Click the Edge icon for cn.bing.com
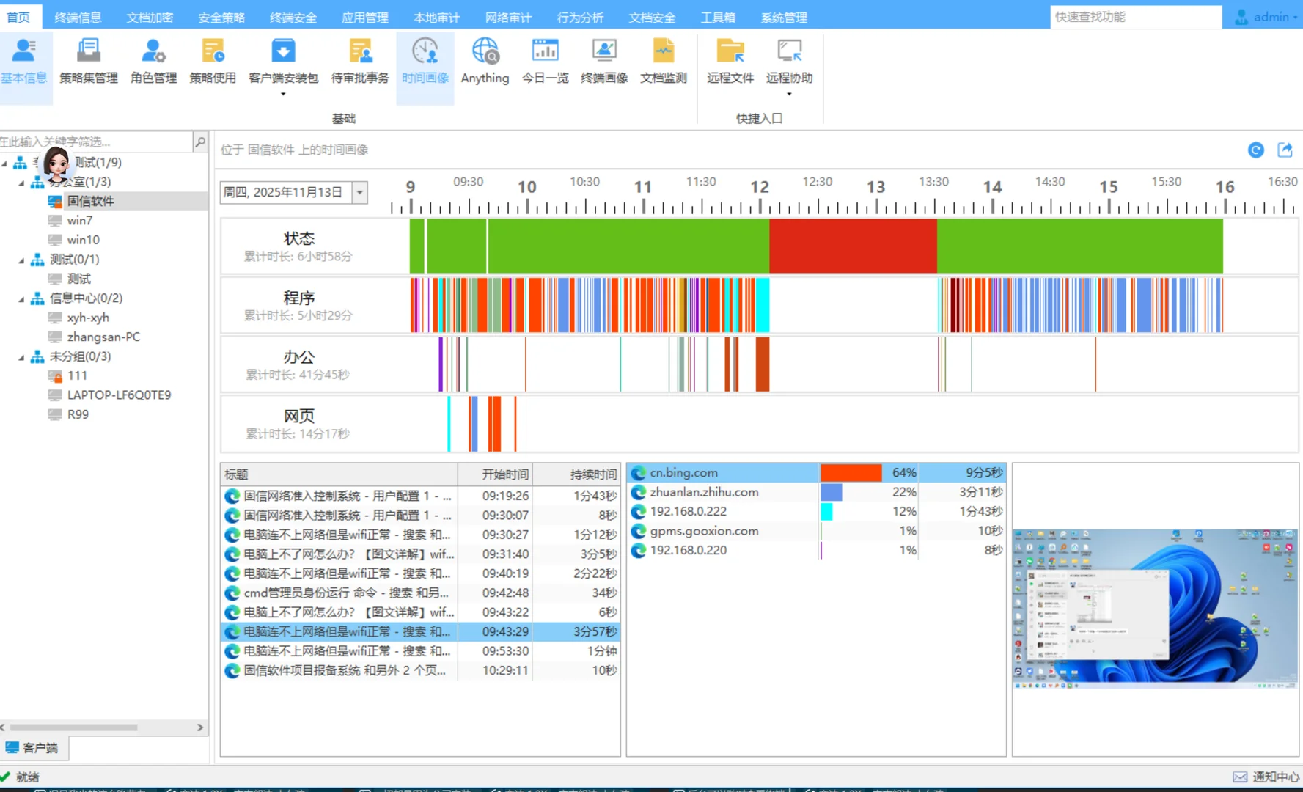This screenshot has width=1303, height=792. (x=638, y=473)
